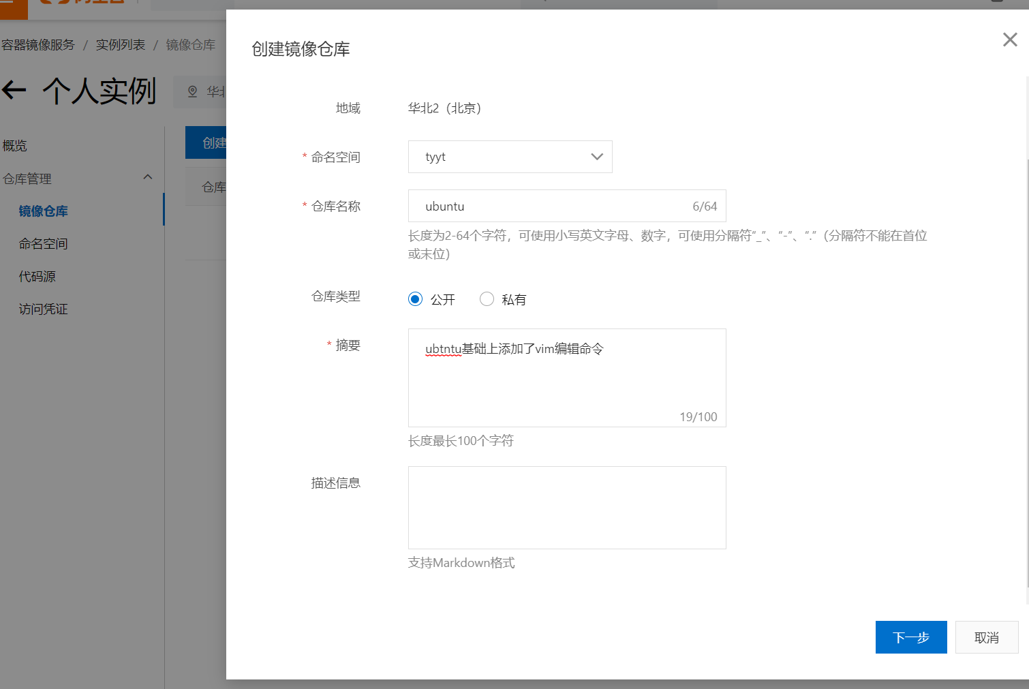Open 概览 in the sidebar
Viewport: 1029px width, 689px height.
click(x=15, y=146)
